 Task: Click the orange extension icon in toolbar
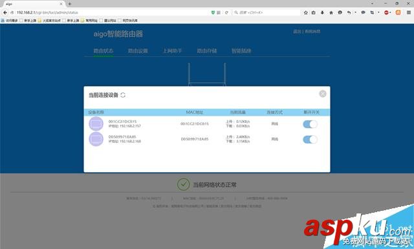click(398, 12)
